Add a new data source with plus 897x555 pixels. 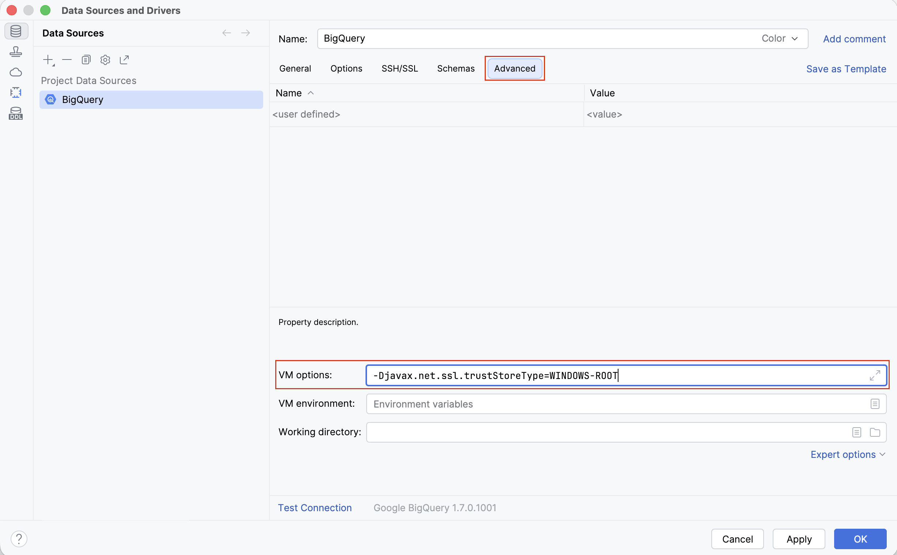tap(48, 60)
